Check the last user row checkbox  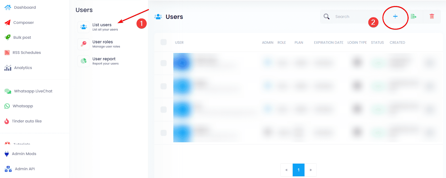coord(164,133)
